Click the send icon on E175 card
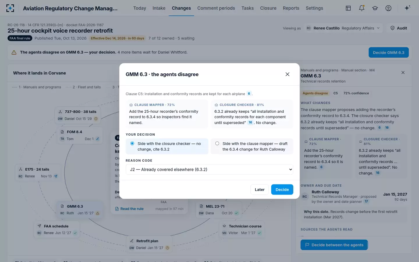The height and width of the screenshot is (262, 419). pos(56,176)
